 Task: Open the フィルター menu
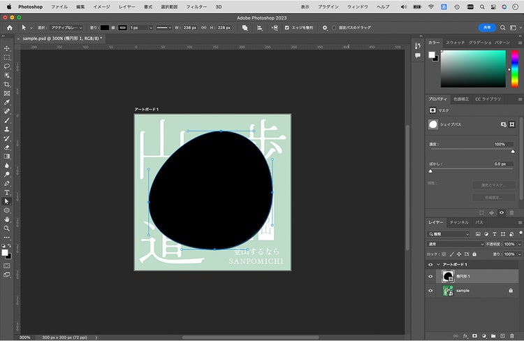(x=196, y=7)
